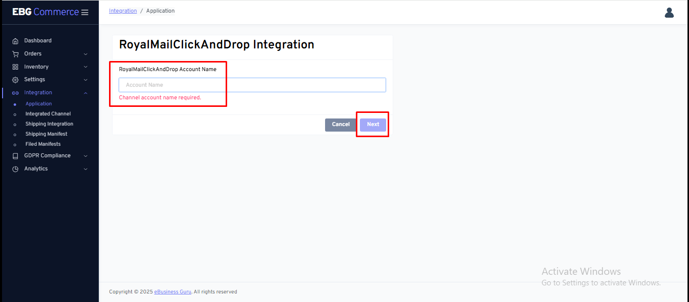Click the GDPR Compliance book icon
The width and height of the screenshot is (689, 302).
(15, 156)
